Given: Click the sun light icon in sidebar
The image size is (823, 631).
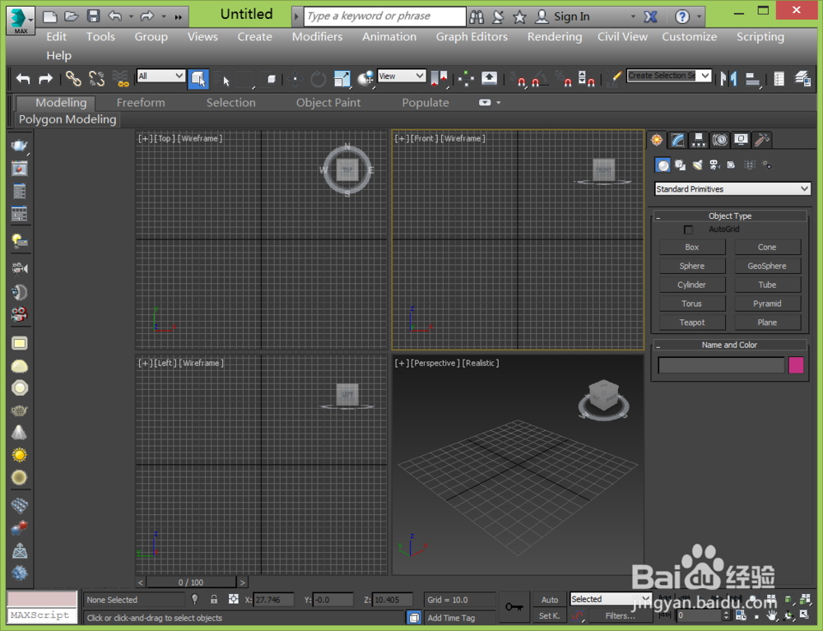Looking at the screenshot, I should pyautogui.click(x=20, y=455).
